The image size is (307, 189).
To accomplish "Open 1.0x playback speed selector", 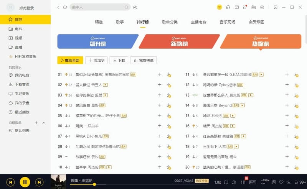I will click(x=217, y=182).
